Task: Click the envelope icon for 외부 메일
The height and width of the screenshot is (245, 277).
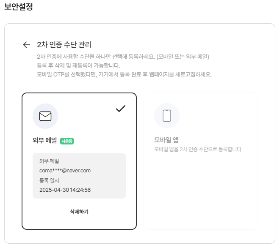Action: pos(45,116)
